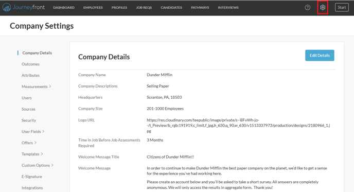Open the help question mark icon
Image resolution: width=354 pixels, height=192 pixels.
(308, 7)
